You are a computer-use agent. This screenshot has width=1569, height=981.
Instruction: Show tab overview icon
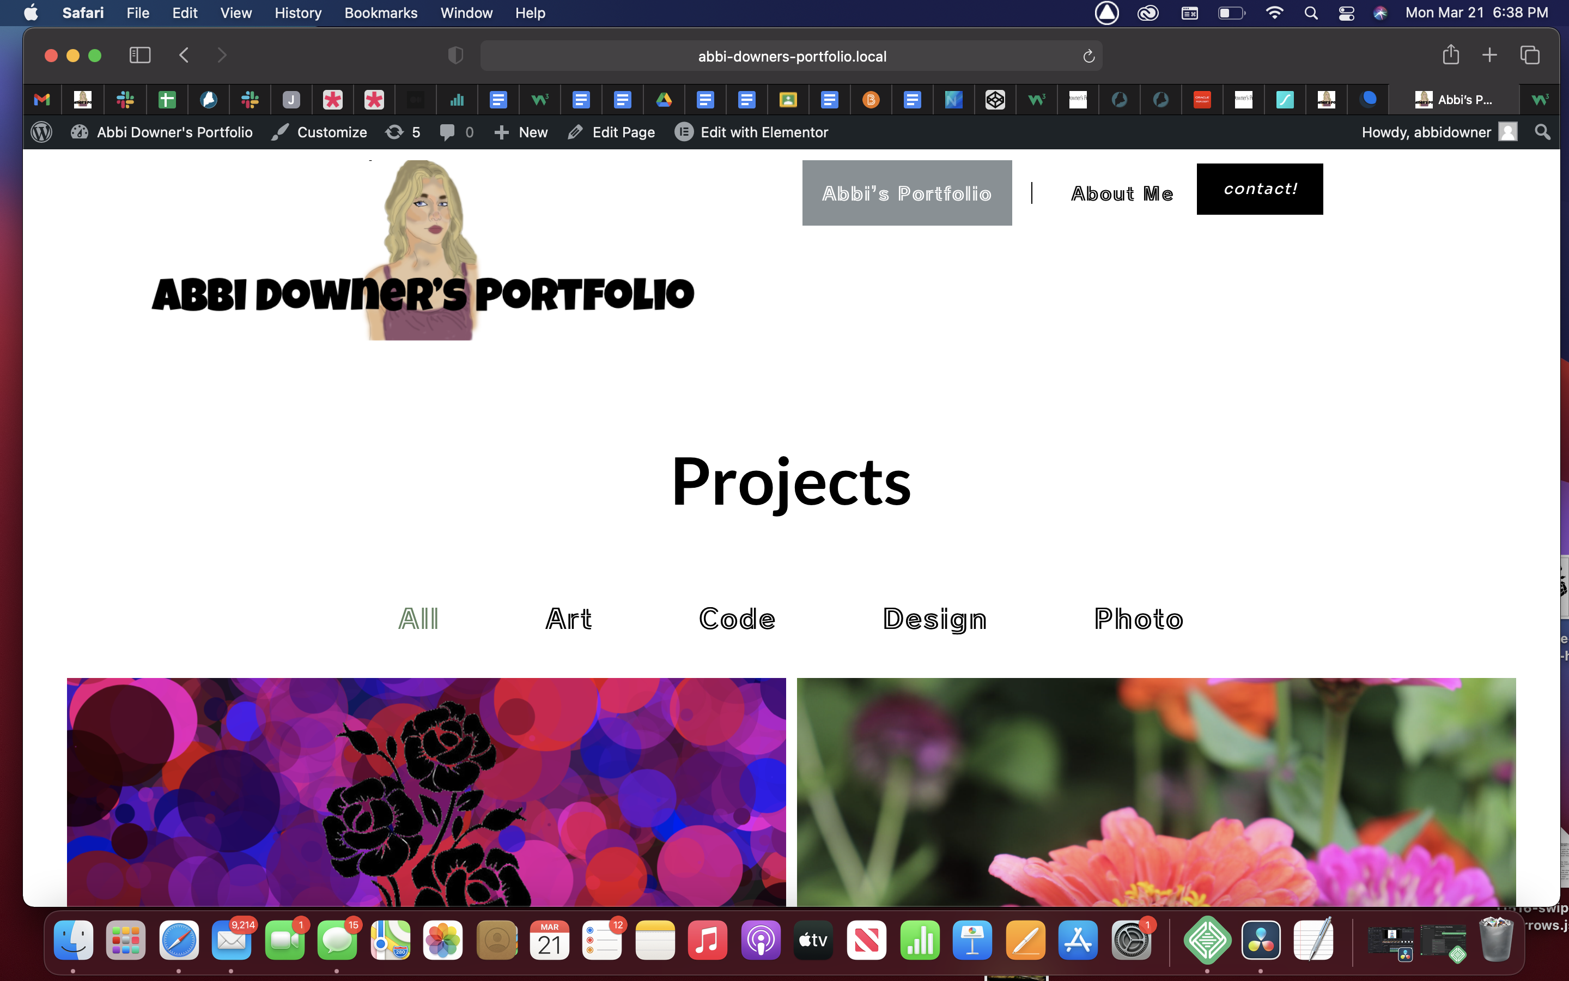(x=1529, y=55)
